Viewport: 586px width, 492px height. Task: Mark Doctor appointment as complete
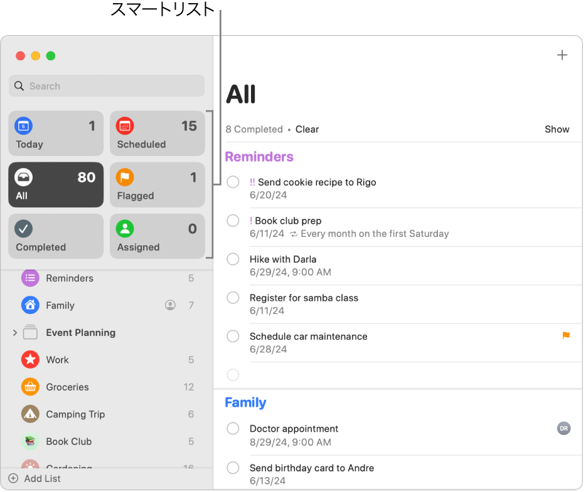tap(233, 429)
